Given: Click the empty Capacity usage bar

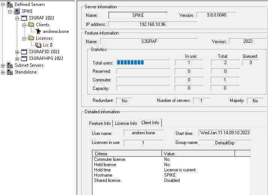Looking at the screenshot, I should [143, 88].
